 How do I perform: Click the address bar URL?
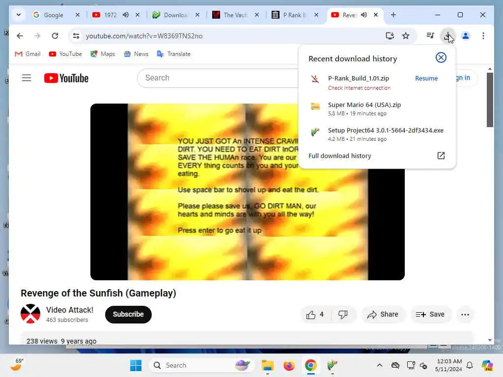144,36
